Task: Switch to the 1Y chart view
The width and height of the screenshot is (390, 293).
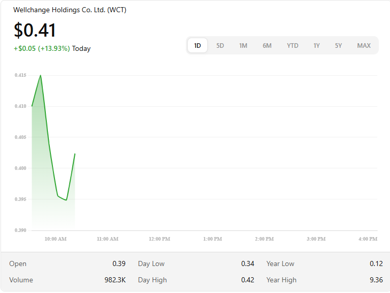Action: pos(316,45)
